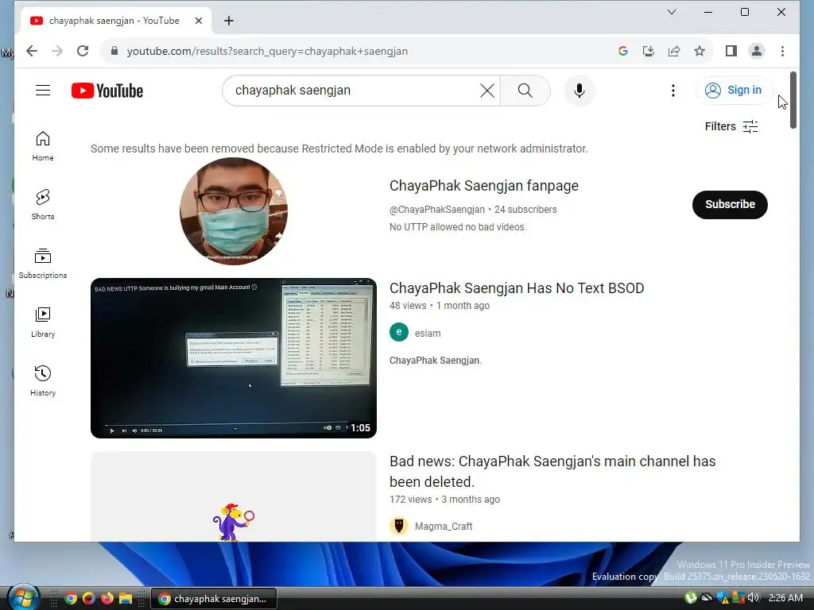This screenshot has width=814, height=610.
Task: Toggle the Chrome side panel
Action: [731, 51]
